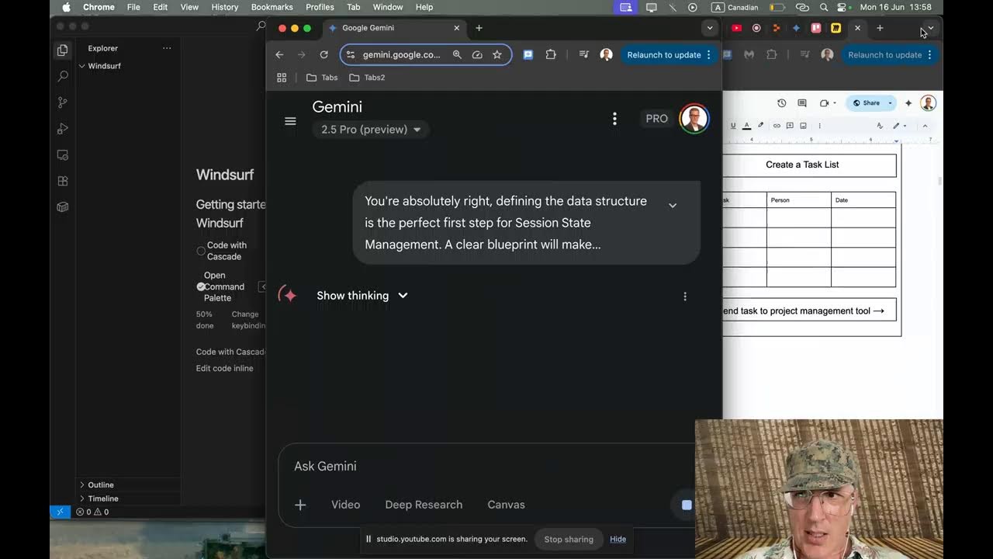Click the zoom magnifier in address bar

[457, 55]
